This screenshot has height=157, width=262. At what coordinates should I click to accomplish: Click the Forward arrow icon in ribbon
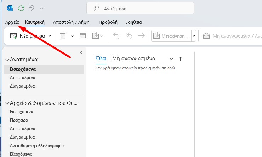pyautogui.click(x=141, y=36)
